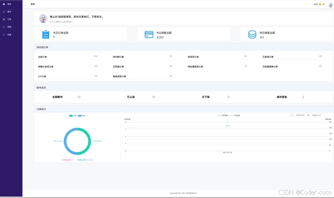
Task: Open the 营销 menu label in sidebar
Action: tap(9, 27)
